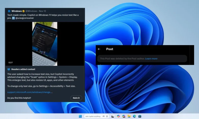Open the support.microsoft.com link
Screen dimensions: 199x119
point(30,92)
